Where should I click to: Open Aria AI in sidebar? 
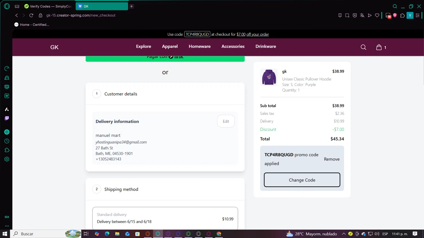7,109
